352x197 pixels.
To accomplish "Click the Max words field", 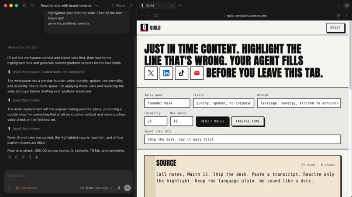I will coord(181,121).
